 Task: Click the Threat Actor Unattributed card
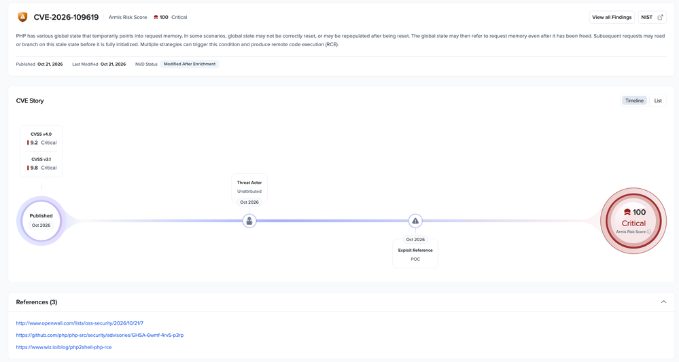[x=249, y=187]
